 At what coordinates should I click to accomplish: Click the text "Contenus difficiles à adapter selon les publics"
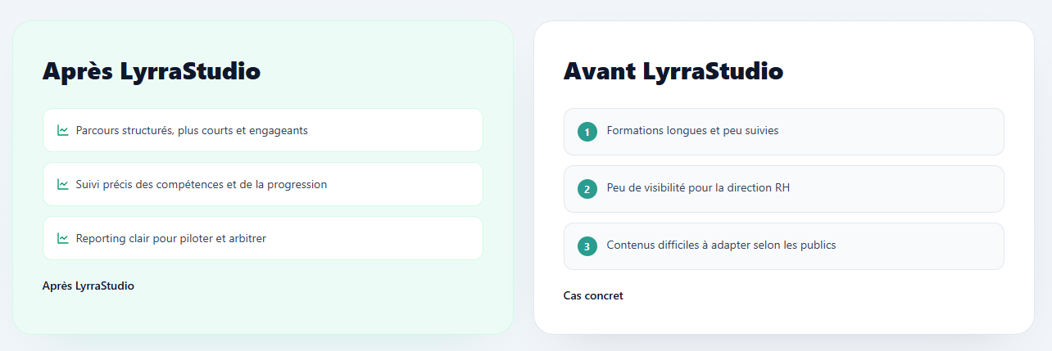pyautogui.click(x=721, y=245)
